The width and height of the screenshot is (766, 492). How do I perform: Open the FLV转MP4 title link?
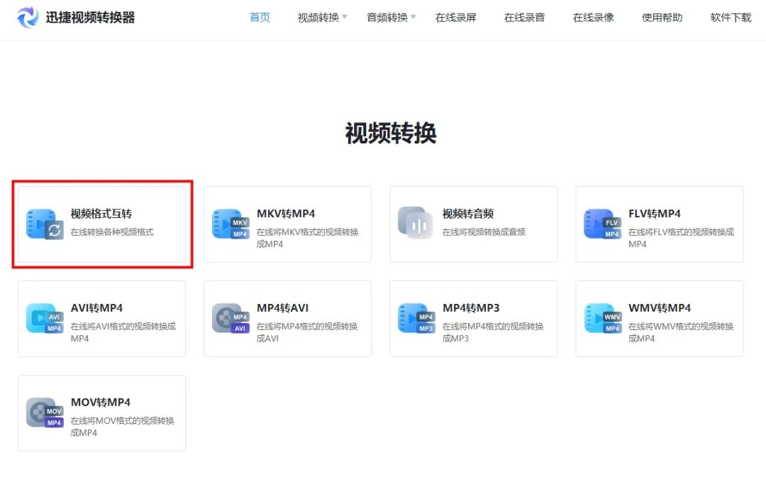[655, 214]
